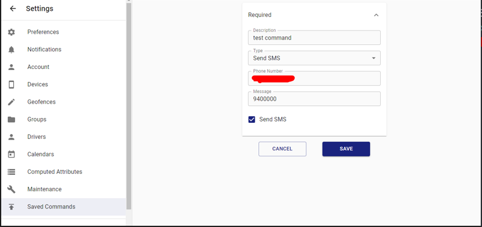Open Preferences via the gear icon
The height and width of the screenshot is (227, 482).
(11, 32)
